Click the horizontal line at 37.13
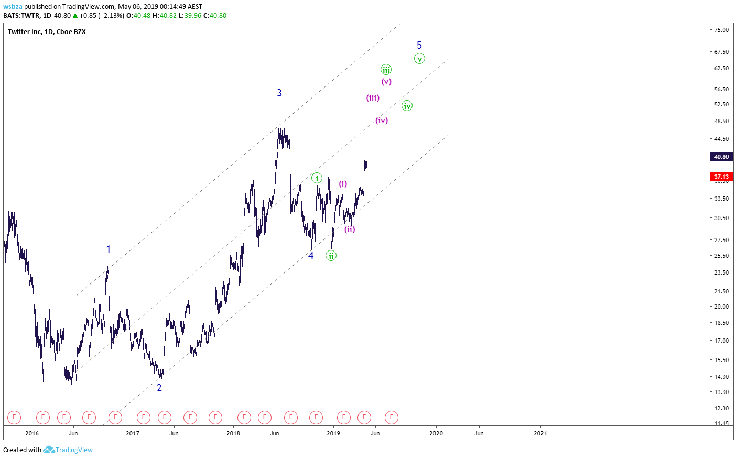The height and width of the screenshot is (459, 737). click(x=517, y=177)
